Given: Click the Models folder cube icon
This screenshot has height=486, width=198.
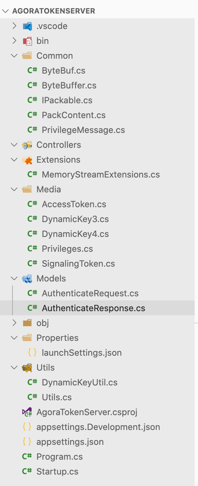Looking at the screenshot, I should coord(27,278).
